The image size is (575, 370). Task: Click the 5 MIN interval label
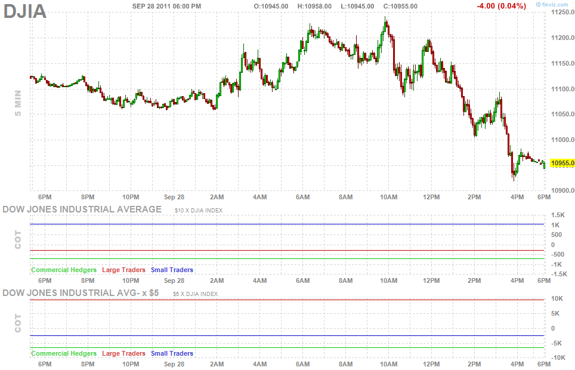(18, 103)
